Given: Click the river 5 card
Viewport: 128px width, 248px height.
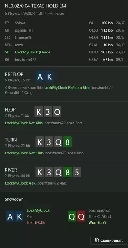Looking at the screenshot, I should [x=77, y=172].
